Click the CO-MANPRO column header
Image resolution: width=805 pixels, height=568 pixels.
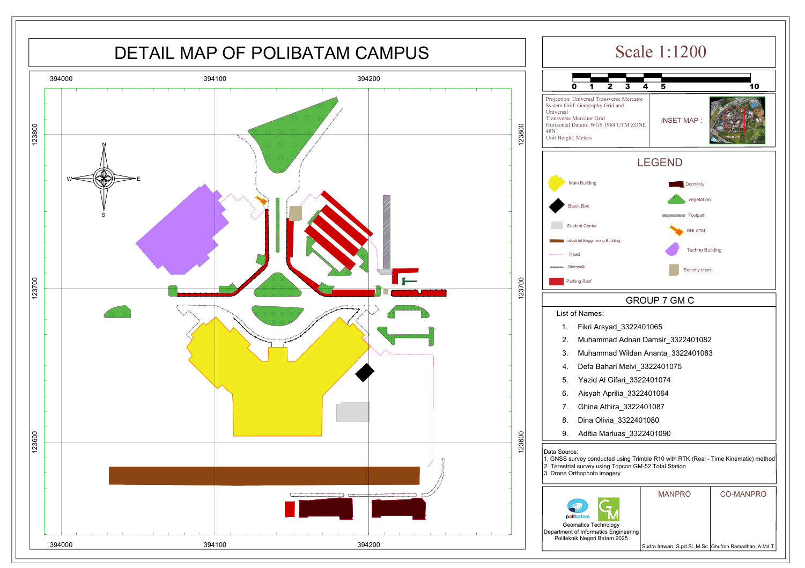(x=743, y=494)
